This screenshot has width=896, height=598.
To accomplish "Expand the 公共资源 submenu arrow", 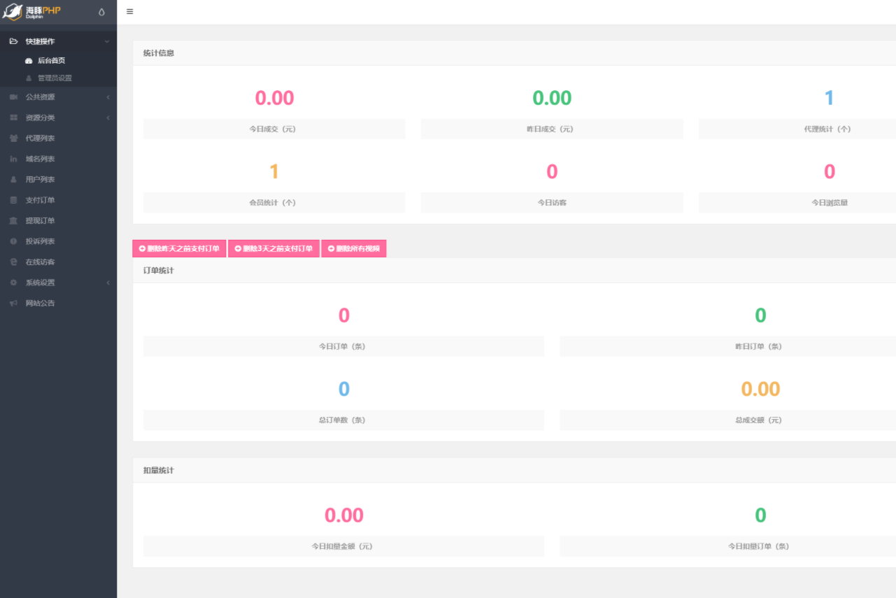I will pos(108,97).
